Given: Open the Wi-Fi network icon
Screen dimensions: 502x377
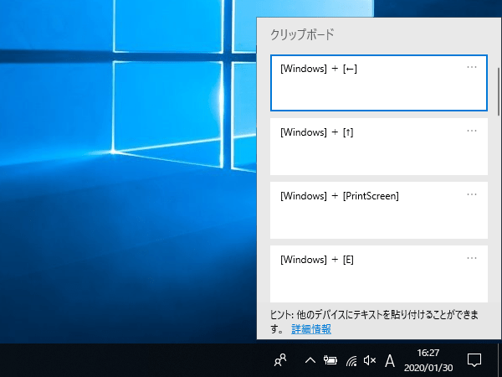Looking at the screenshot, I should 351,361.
